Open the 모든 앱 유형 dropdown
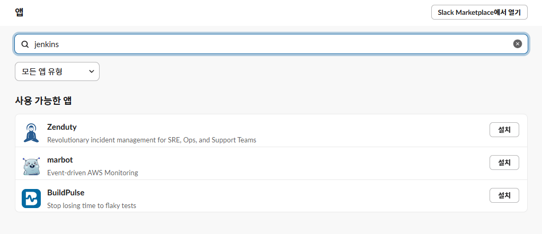The width and height of the screenshot is (542, 234). (57, 71)
